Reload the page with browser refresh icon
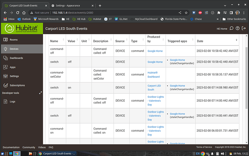 click(18, 13)
